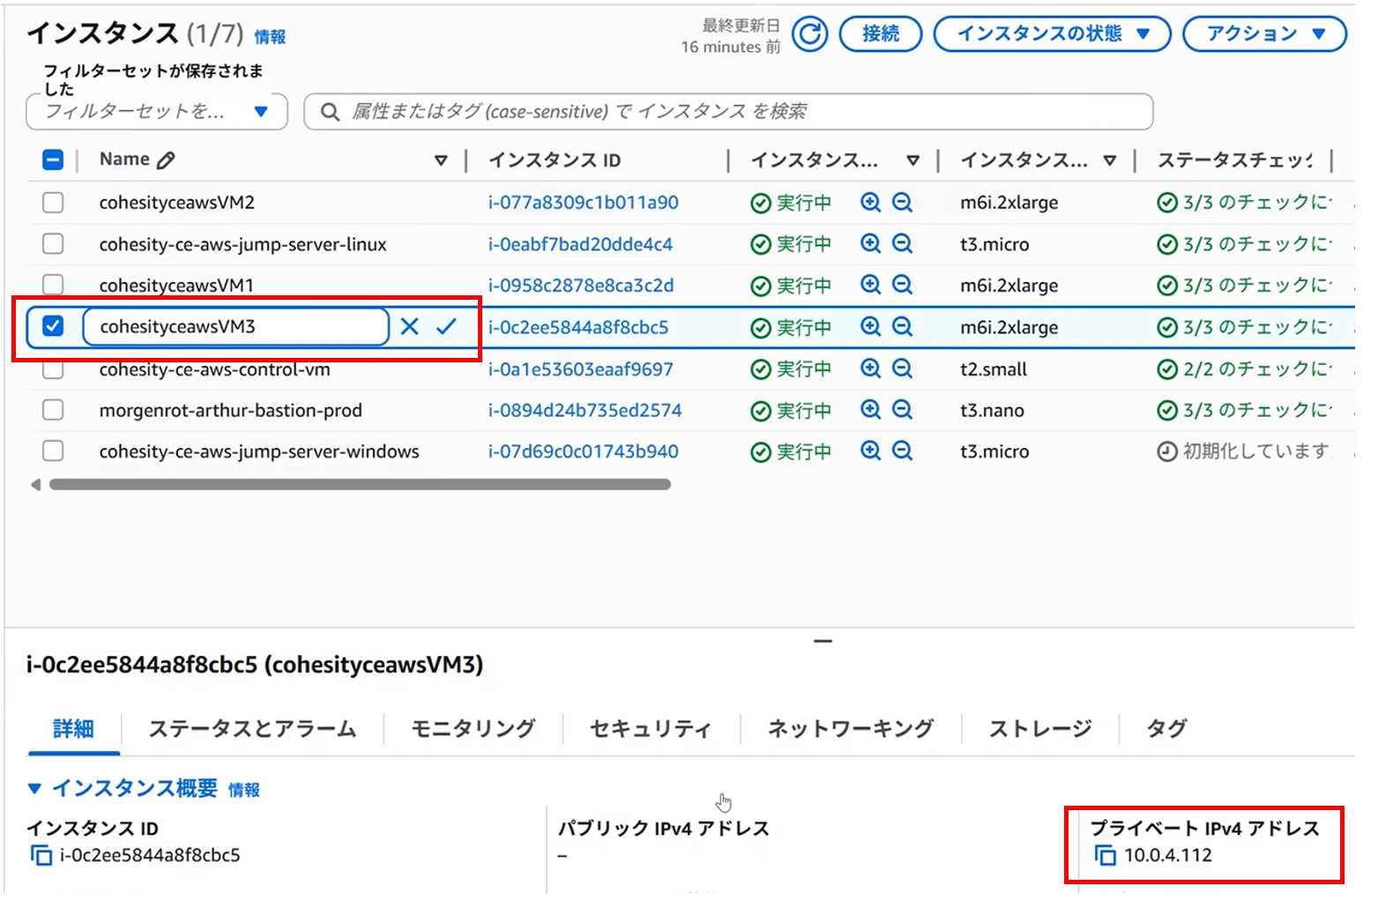Copy private IPv4 address 10.0.4.112
The height and width of the screenshot is (908, 1378).
pyautogui.click(x=1105, y=855)
